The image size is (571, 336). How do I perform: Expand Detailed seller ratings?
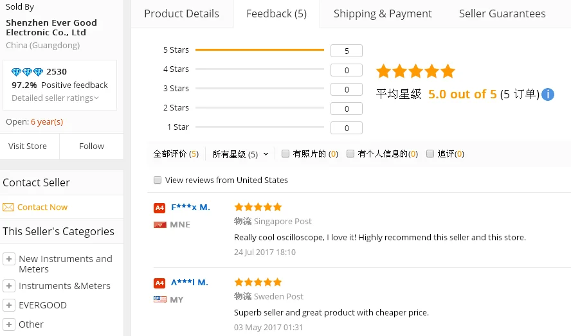pos(55,98)
